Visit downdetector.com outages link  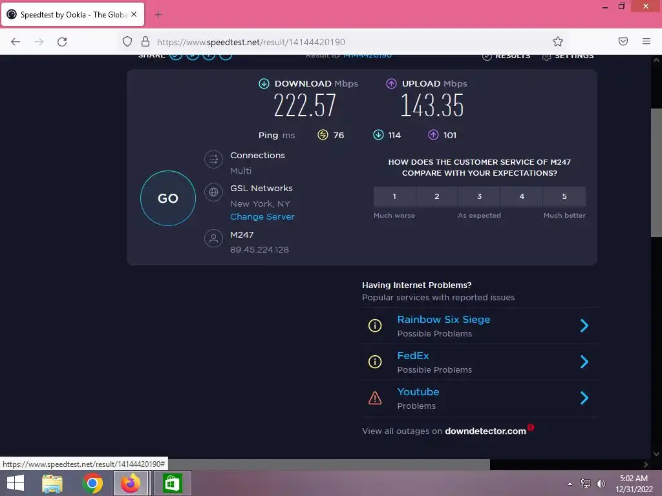point(486,431)
